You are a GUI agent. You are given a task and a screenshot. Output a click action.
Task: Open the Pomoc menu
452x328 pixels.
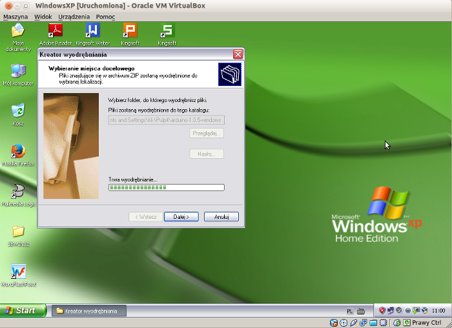(x=105, y=17)
